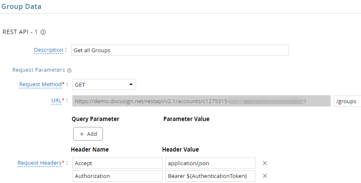The image size is (361, 183).
Task: Open the Request Method GET dropdown
Action: point(104,84)
